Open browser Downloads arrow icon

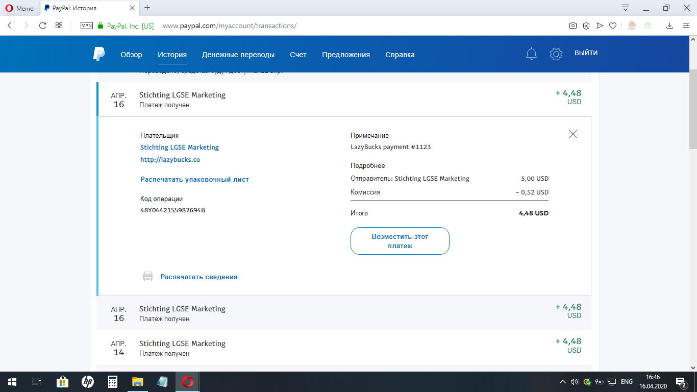(x=670, y=26)
